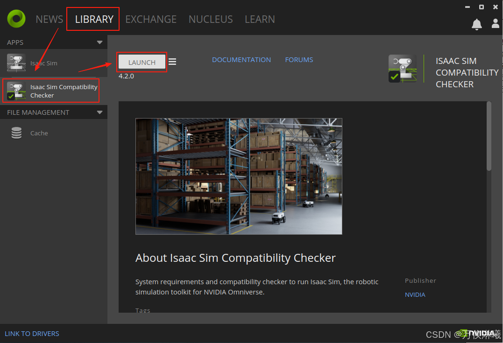
Task: Switch to the EXCHANGE tab
Action: pyautogui.click(x=151, y=19)
